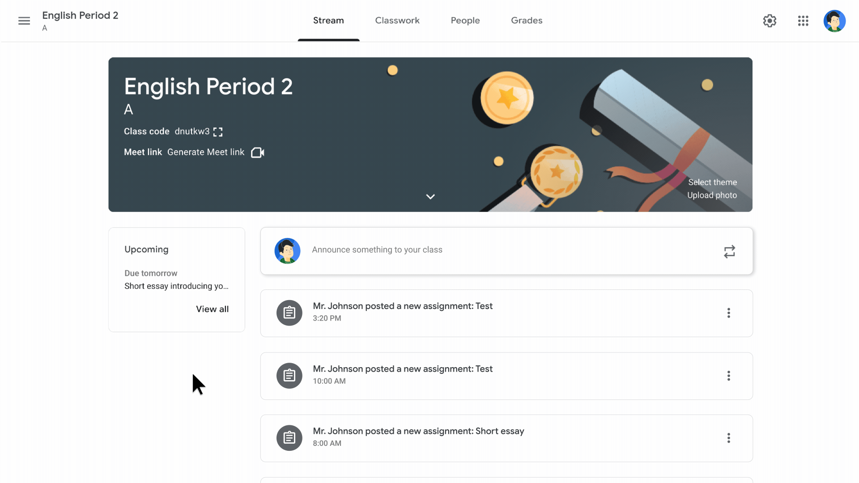
Task: Click Select theme for class banner
Action: point(712,182)
